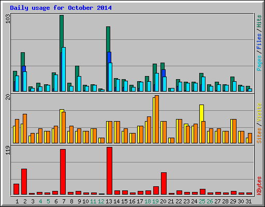Click day "13" on the x-axis

(109, 201)
